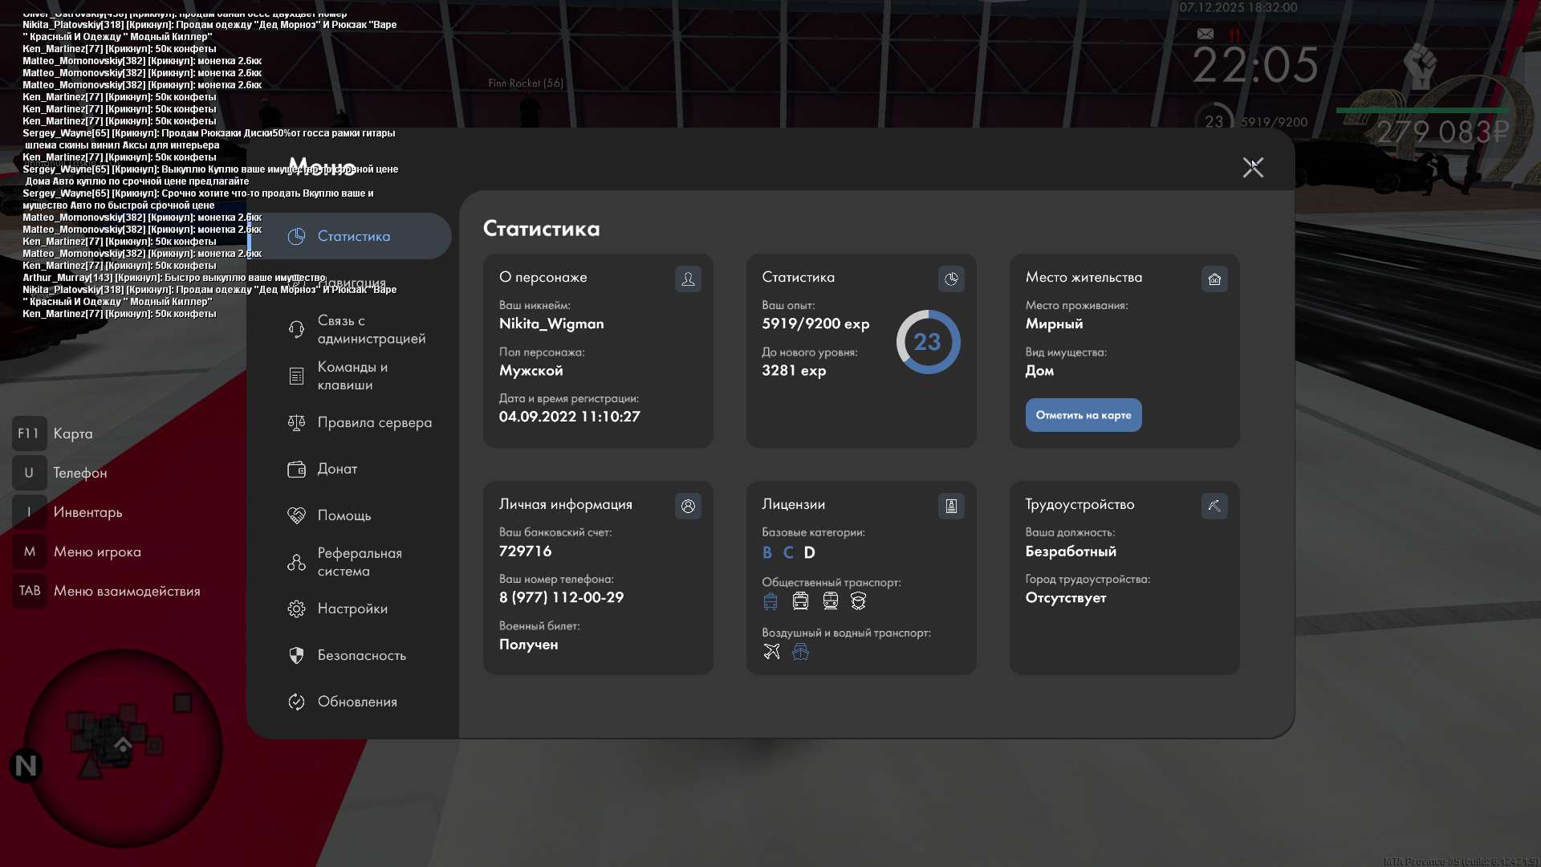Click the airplane license icon
Screen dimensions: 1541x867
[x=771, y=651]
